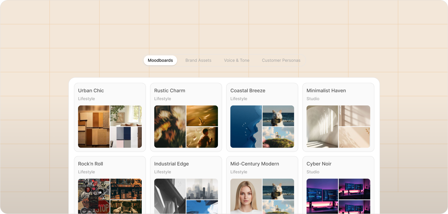
Task: Open the Coastal Breeze moodboard title
Action: (248, 91)
